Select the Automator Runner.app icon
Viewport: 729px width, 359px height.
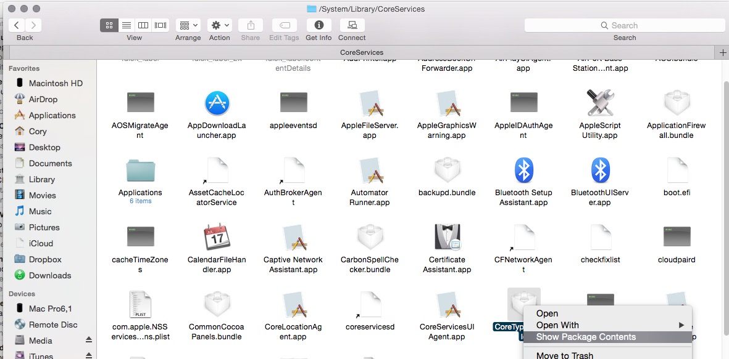(370, 170)
